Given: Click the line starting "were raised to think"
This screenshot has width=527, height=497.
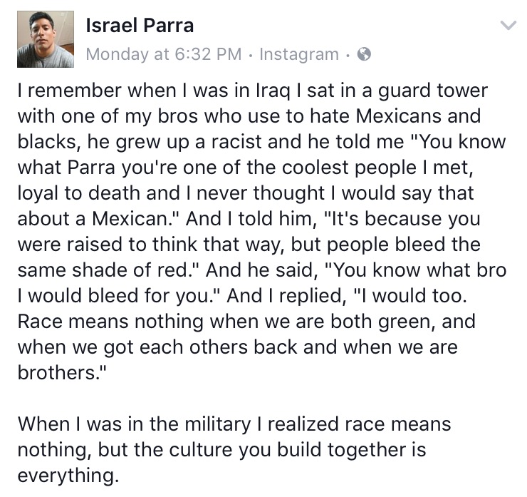Looking at the screenshot, I should (249, 244).
